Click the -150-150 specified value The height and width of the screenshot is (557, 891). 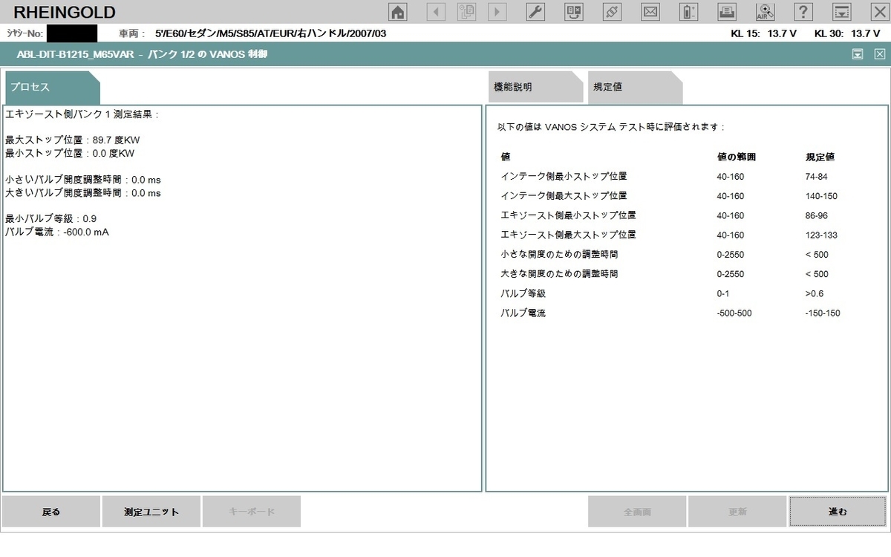coord(823,313)
